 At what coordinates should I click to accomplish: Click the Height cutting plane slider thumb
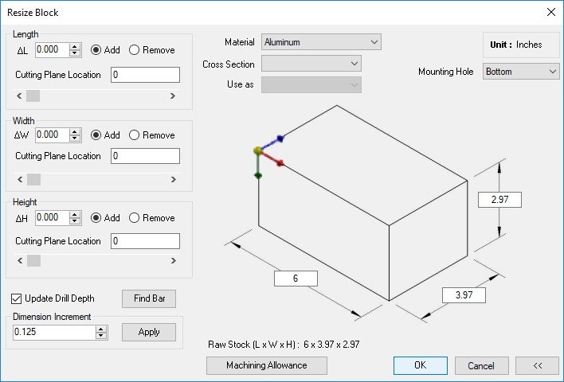(x=33, y=260)
